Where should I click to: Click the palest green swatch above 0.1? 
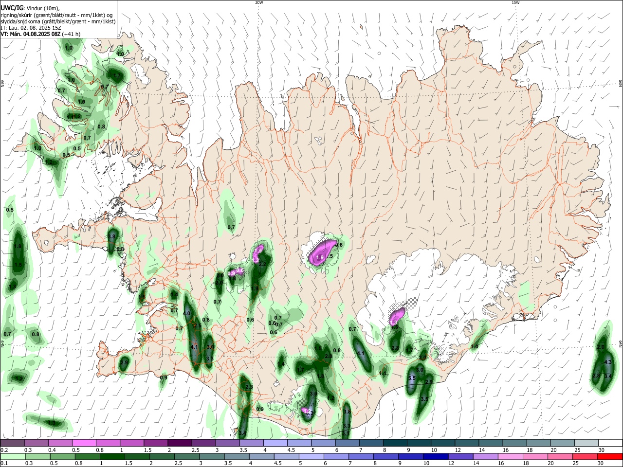click(x=12, y=456)
